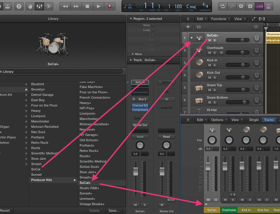Image resolution: width=280 pixels, height=214 pixels.
Task: Record-enable the Overheads track with R
Action: (x=221, y=53)
